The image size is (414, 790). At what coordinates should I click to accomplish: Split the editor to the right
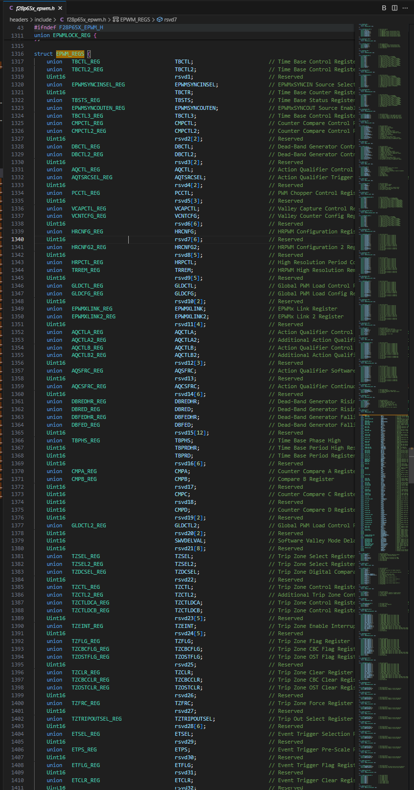click(x=394, y=8)
